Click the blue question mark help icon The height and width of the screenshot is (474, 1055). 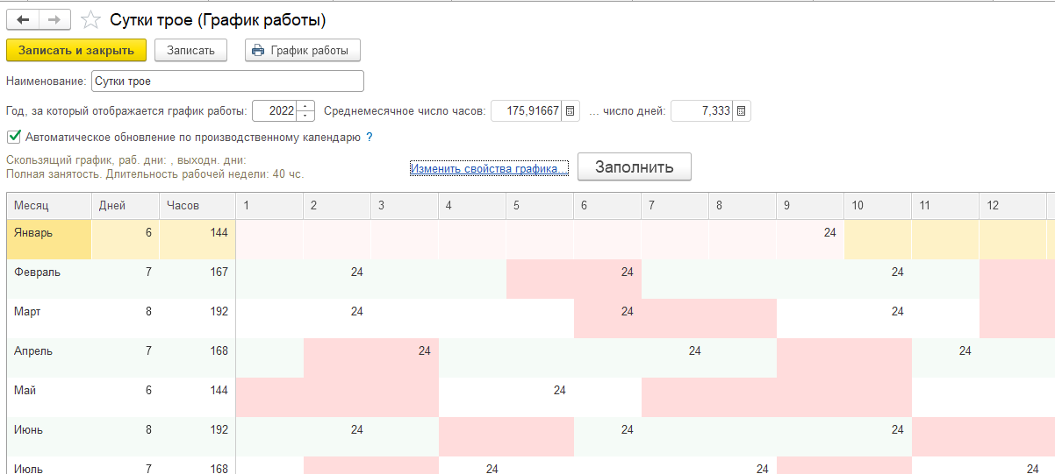pyautogui.click(x=370, y=137)
